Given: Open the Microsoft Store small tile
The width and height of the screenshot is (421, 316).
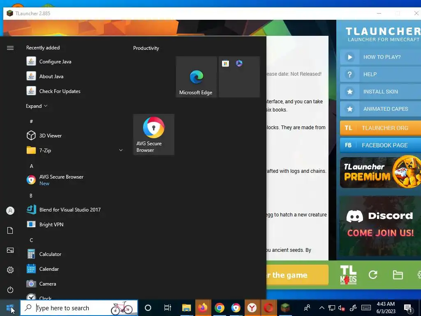Looking at the screenshot, I should (x=226, y=63).
